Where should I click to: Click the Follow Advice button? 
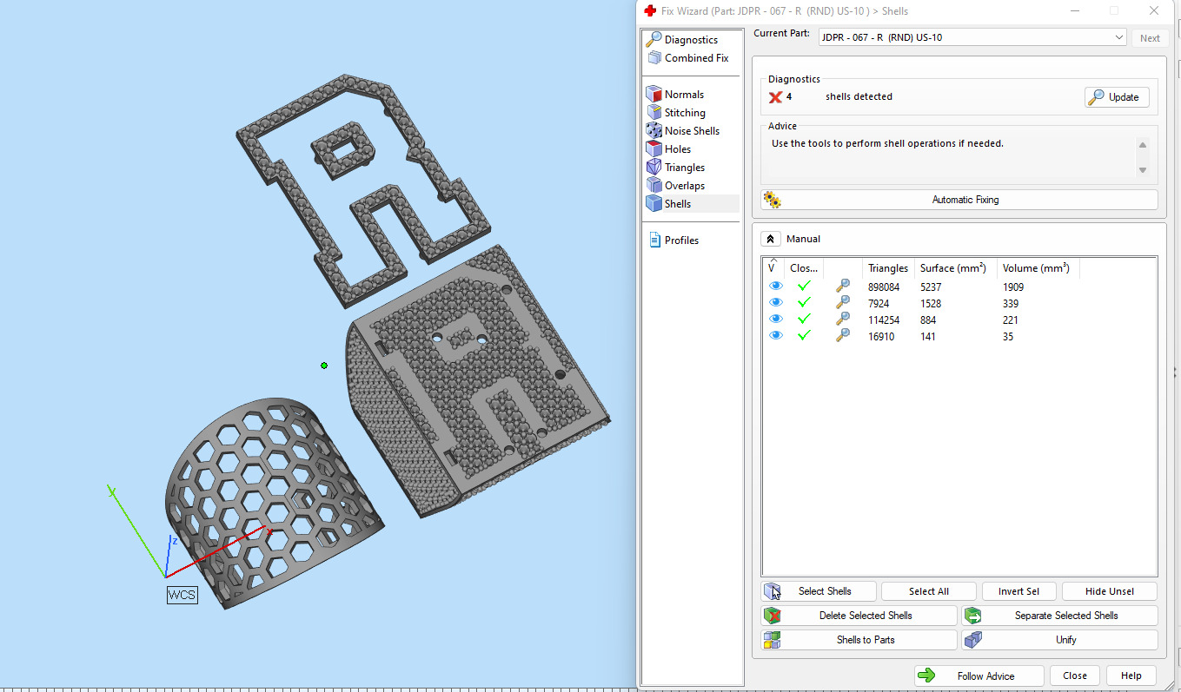click(979, 676)
